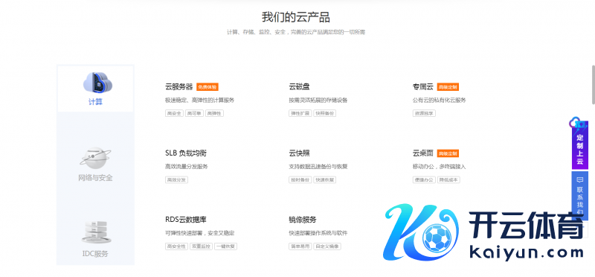This screenshot has width=595, height=277.
Task: Click the 高安全 tag under 云服务器
Action: pos(174,113)
